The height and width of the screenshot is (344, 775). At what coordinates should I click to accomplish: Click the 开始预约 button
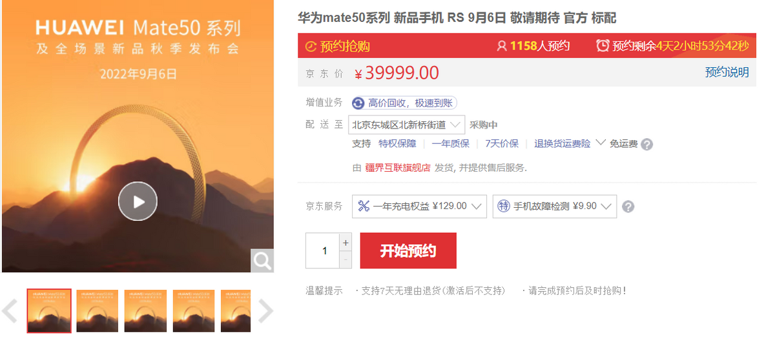(x=408, y=250)
